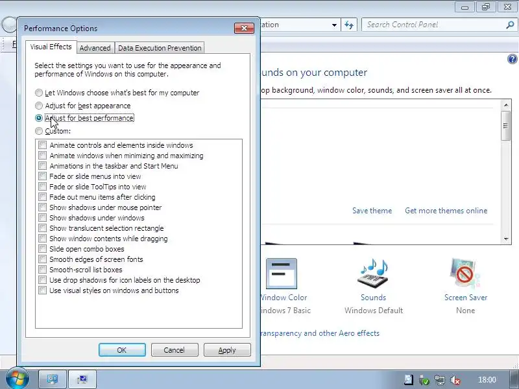Screen dimensions: 519x389
Task: Check Show window contents while dragging
Action: tap(42, 239)
